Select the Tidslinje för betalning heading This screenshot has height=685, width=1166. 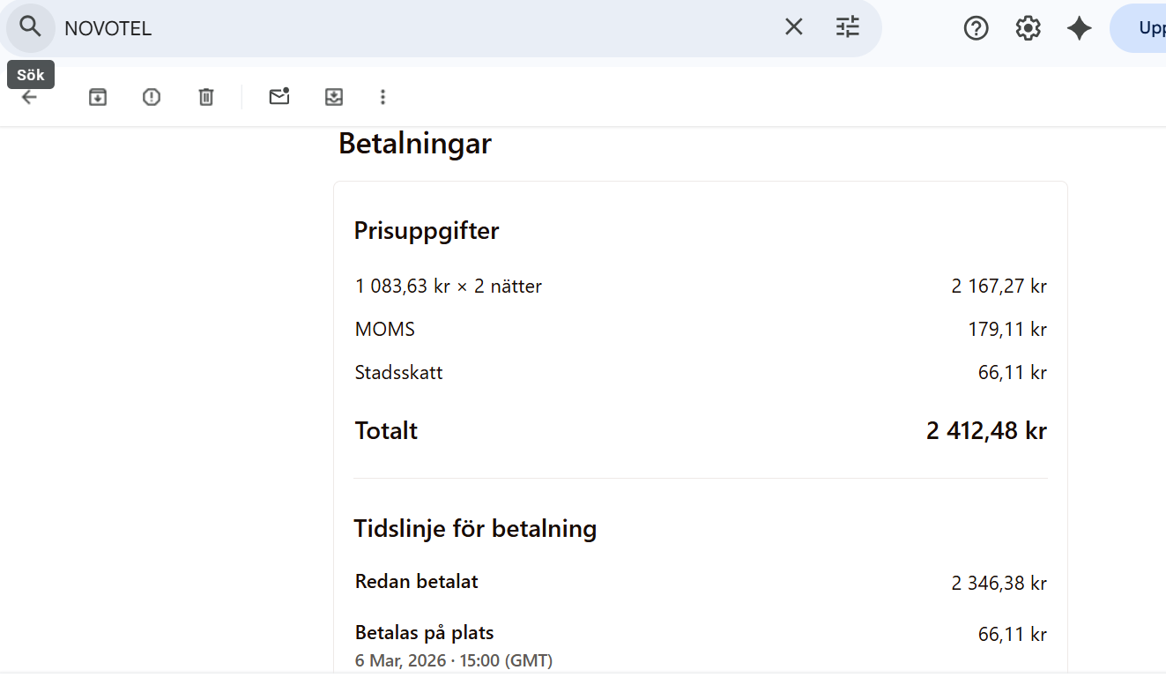[x=476, y=529]
